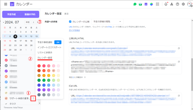Open the green chat message app icon

pyautogui.click(x=135, y=4)
